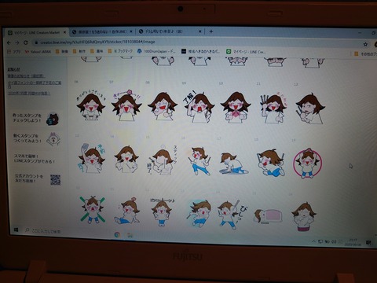
Task: Open a new browser tab with plus
Action: tap(211, 31)
